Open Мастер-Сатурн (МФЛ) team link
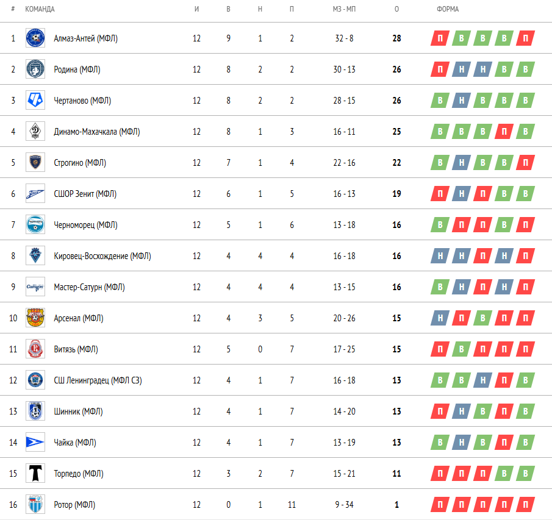This screenshot has width=552, height=520. point(90,287)
